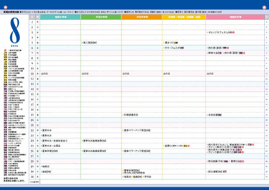Click the 2016 year label under the month

[14, 46]
